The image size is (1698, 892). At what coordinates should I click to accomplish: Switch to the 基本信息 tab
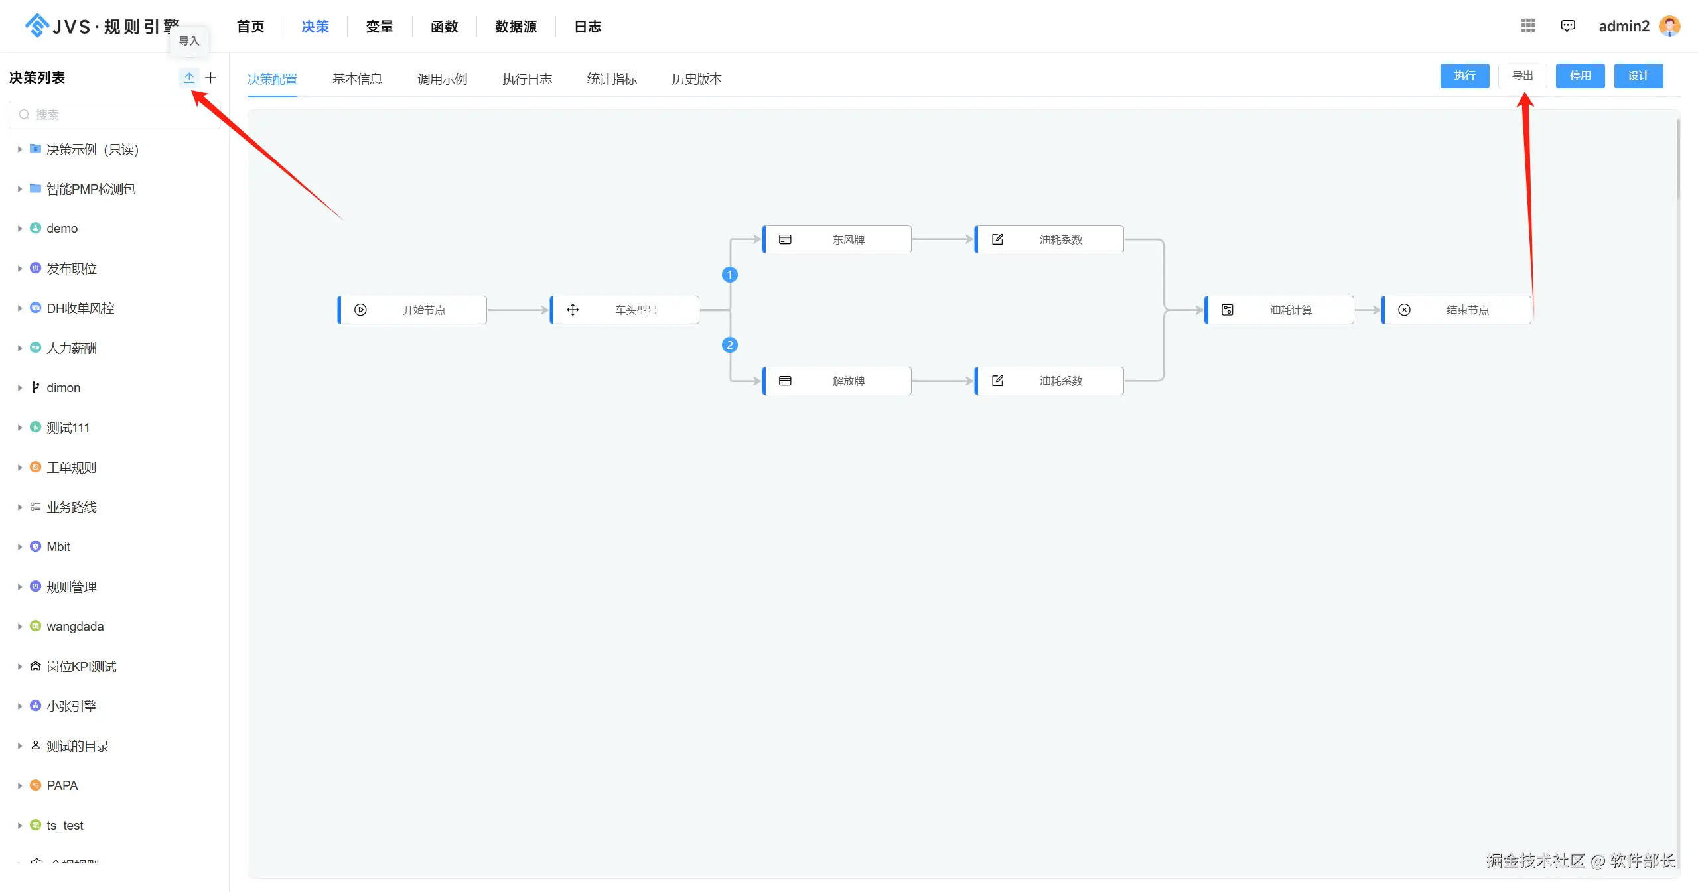[357, 79]
